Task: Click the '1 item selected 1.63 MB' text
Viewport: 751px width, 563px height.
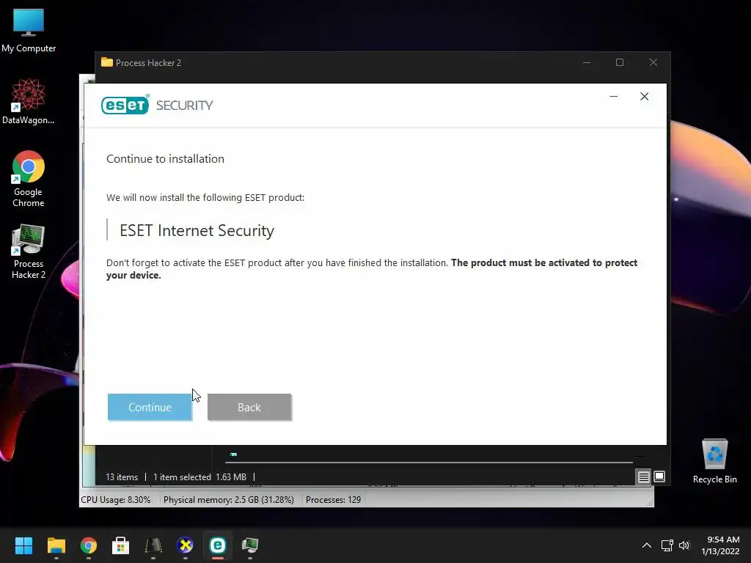Action: [x=199, y=476]
